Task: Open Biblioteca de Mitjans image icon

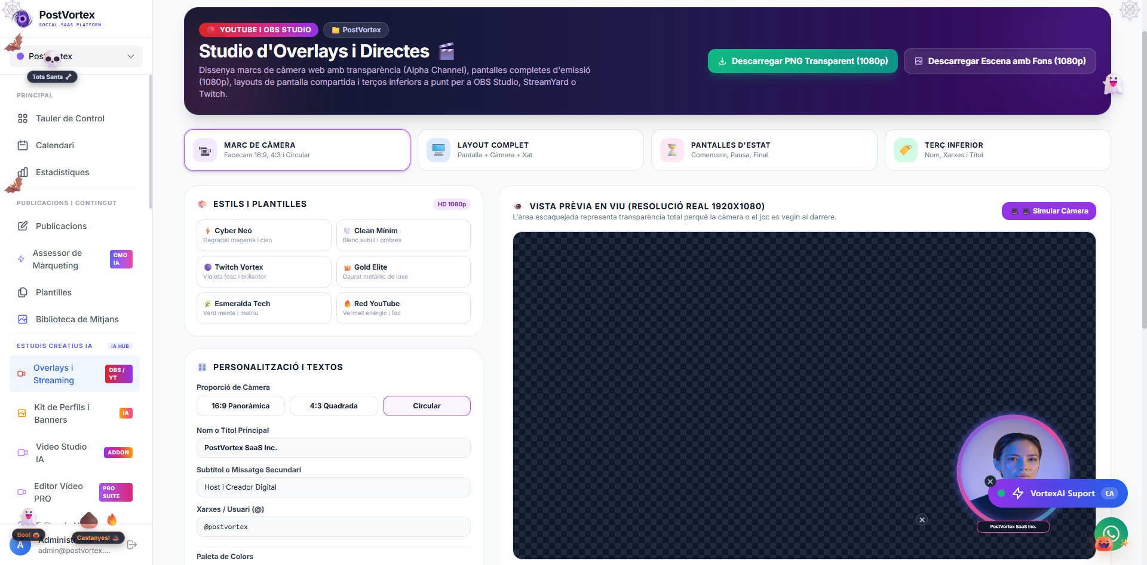Action: pyautogui.click(x=23, y=319)
